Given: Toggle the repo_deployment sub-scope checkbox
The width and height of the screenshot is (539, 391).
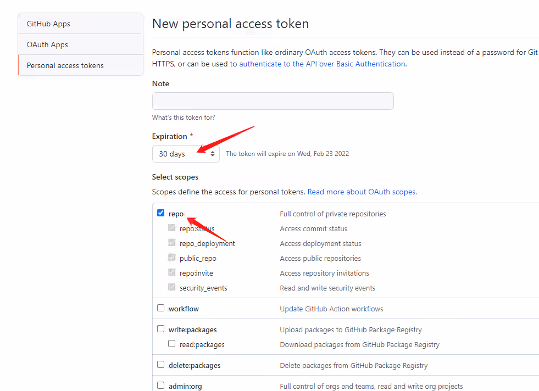Looking at the screenshot, I should (x=171, y=243).
